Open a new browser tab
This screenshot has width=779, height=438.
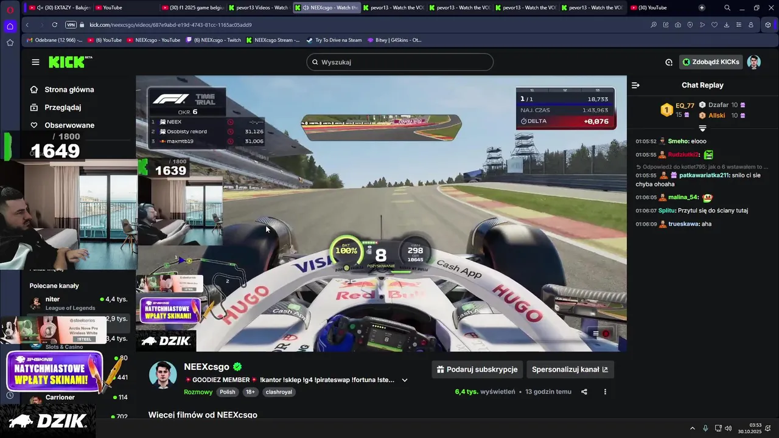click(702, 8)
